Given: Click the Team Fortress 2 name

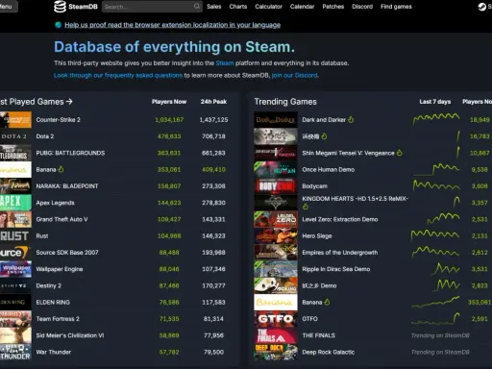Looking at the screenshot, I should (58, 319).
